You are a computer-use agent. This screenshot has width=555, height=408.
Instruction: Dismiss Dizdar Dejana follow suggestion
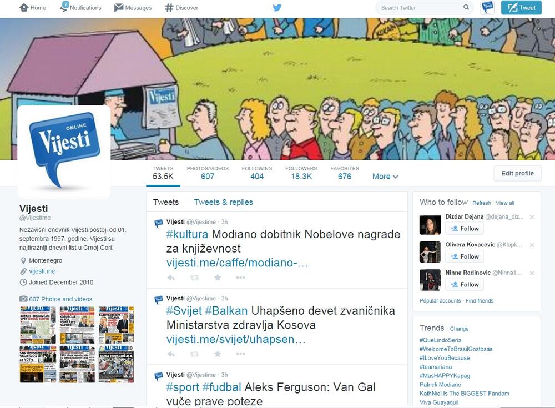[x=532, y=217]
